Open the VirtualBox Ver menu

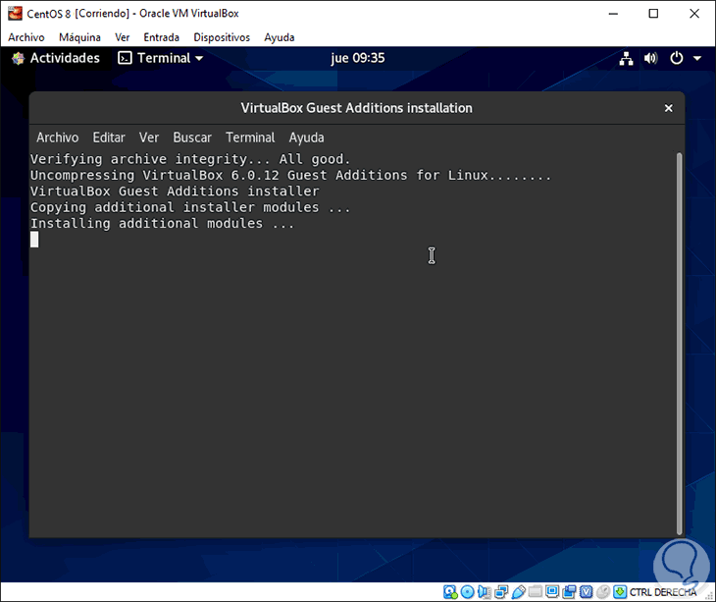point(122,37)
